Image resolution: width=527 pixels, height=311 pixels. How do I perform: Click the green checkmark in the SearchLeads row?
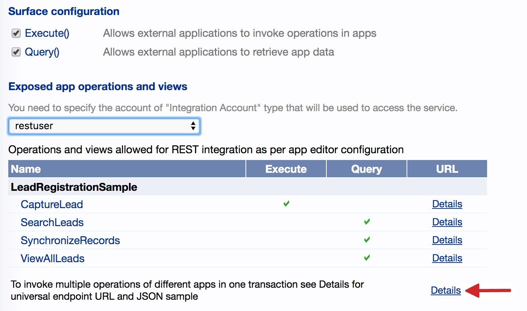367,222
